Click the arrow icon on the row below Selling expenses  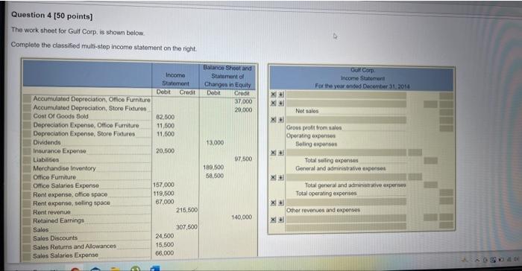(x=281, y=153)
